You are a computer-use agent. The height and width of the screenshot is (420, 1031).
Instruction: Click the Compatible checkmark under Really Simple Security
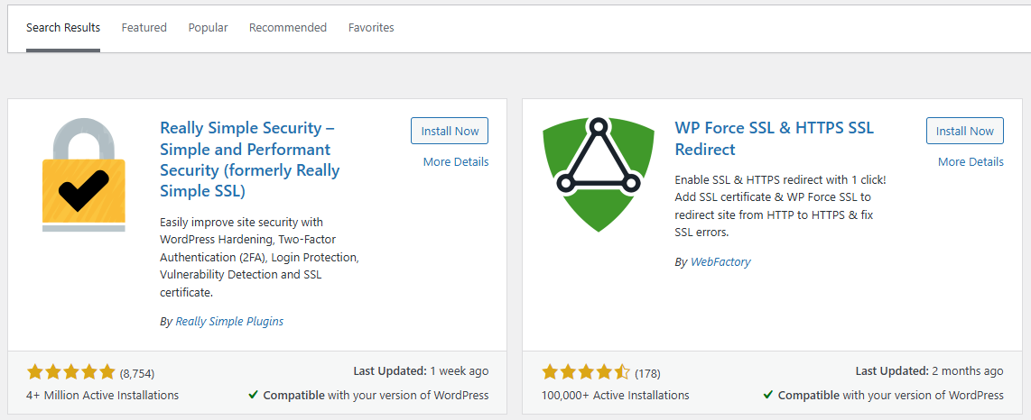[x=254, y=396]
